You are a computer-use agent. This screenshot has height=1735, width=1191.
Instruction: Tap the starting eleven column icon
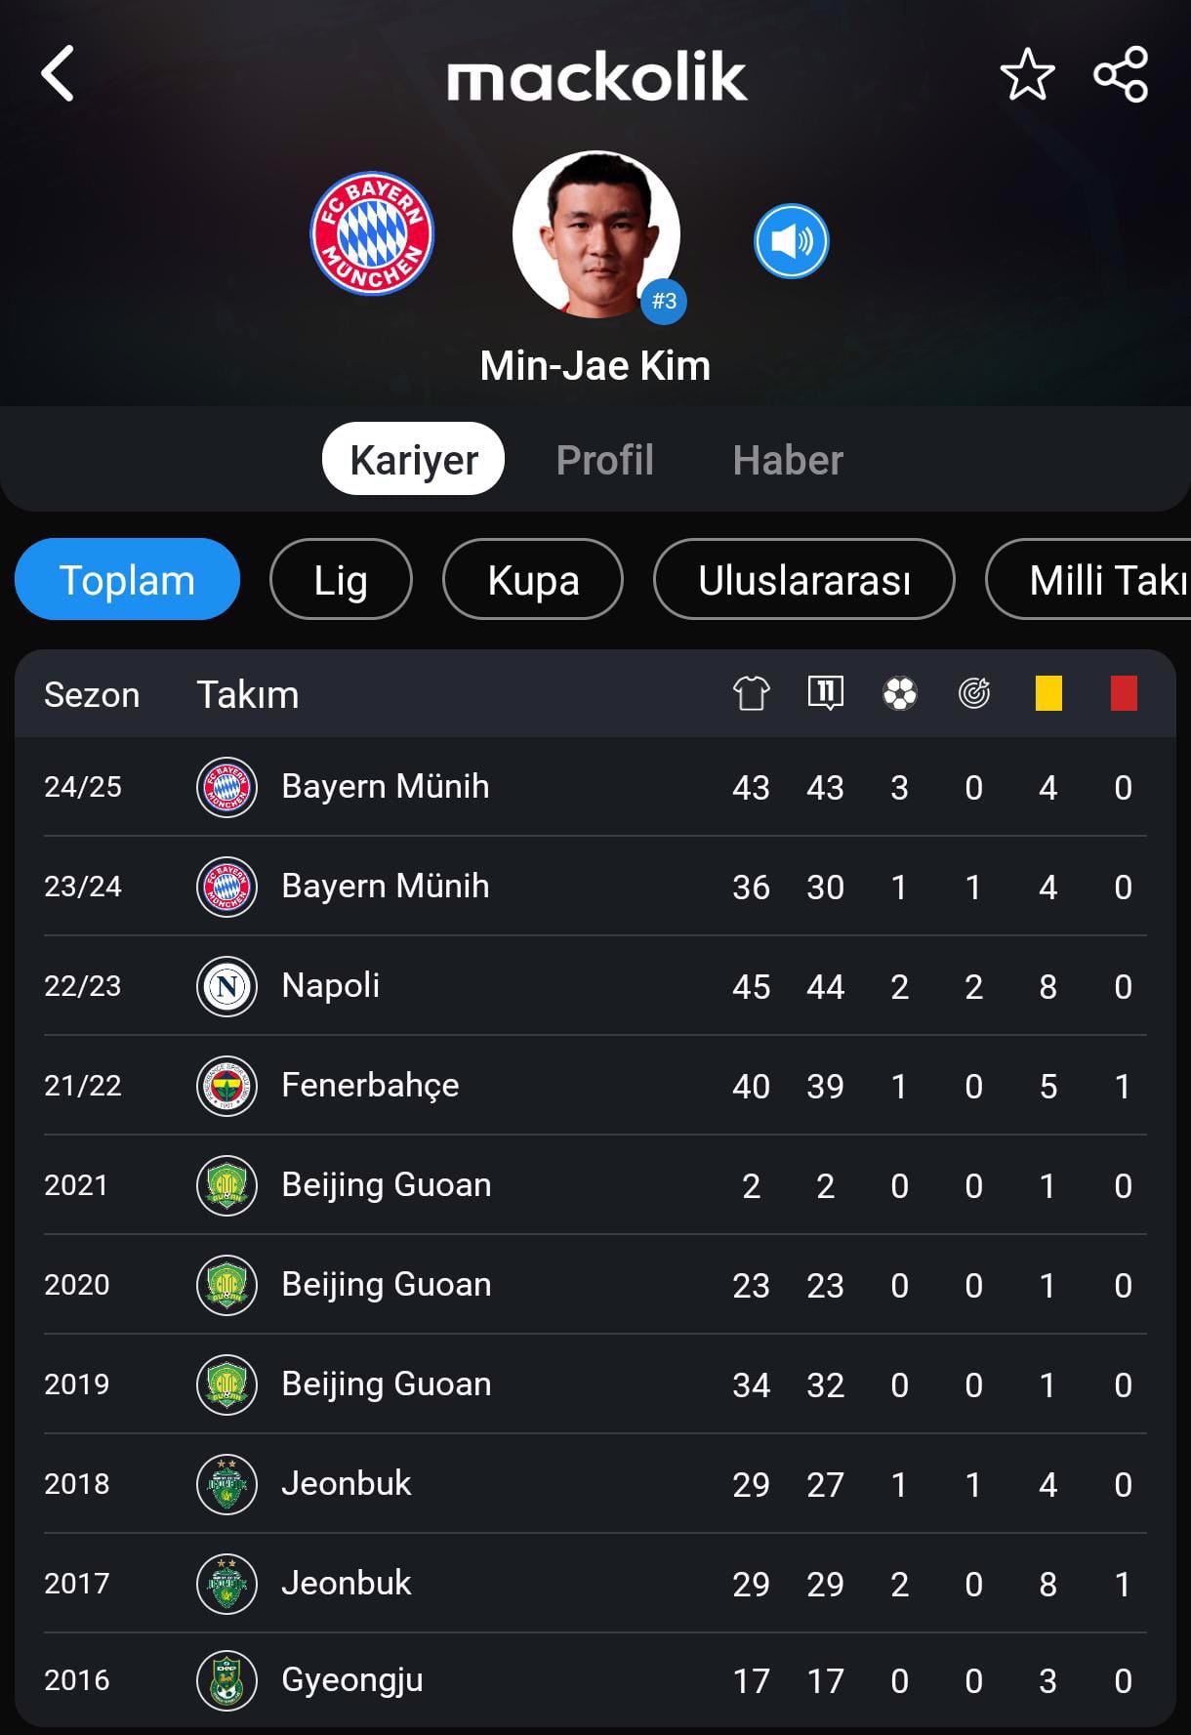pyautogui.click(x=826, y=693)
